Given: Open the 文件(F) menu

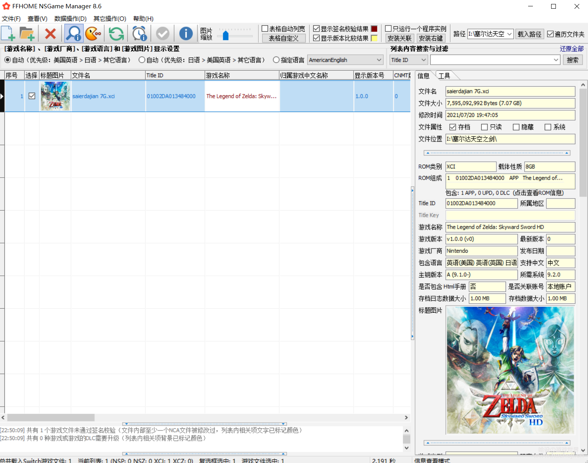Looking at the screenshot, I should pos(11,19).
